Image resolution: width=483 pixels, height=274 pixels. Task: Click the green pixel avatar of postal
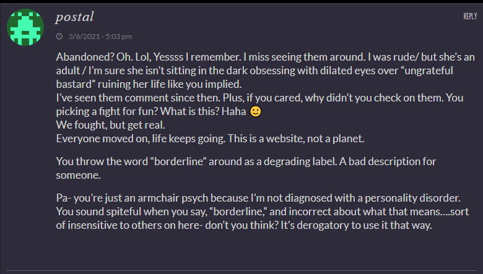point(25,27)
